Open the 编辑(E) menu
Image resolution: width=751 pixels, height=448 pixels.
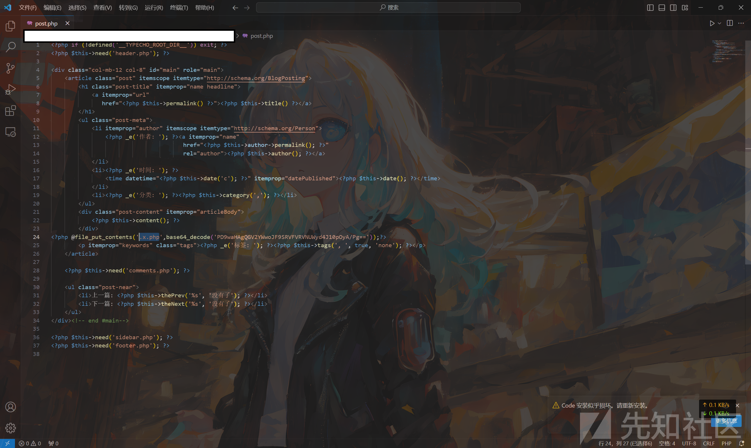(52, 8)
